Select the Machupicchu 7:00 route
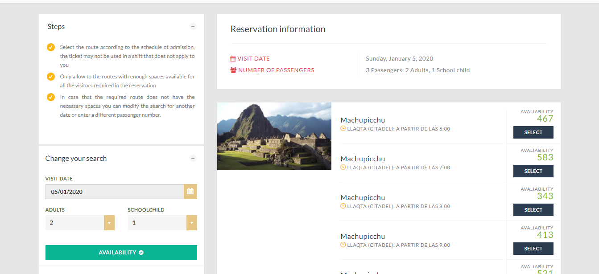 click(x=533, y=171)
